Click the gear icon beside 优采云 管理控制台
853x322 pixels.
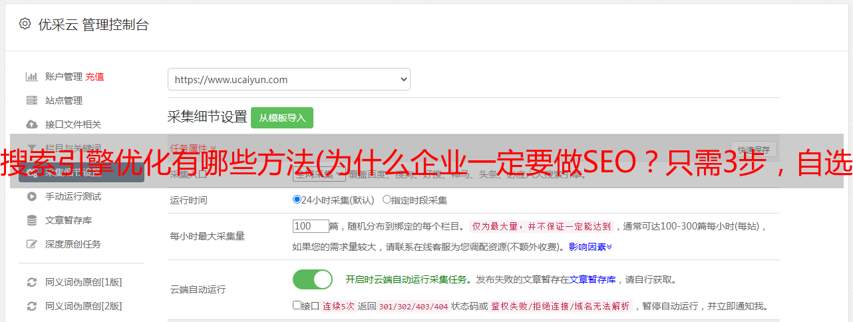tap(25, 24)
